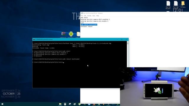This screenshot has height=106, width=189.
Task: Click the 'fastboot boot' command line in Command Prompt
Action: [72, 43]
